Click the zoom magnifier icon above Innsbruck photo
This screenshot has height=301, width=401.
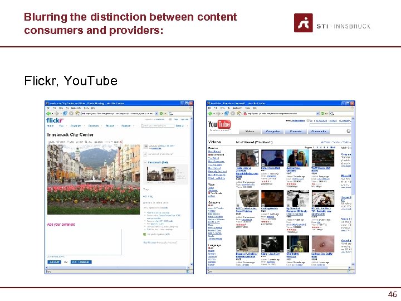(86, 142)
